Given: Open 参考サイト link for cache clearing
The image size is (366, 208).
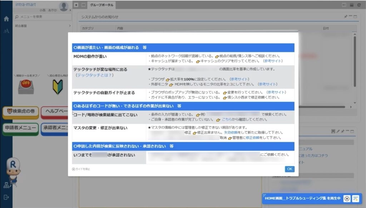Looking at the screenshot, I should tap(273, 61).
